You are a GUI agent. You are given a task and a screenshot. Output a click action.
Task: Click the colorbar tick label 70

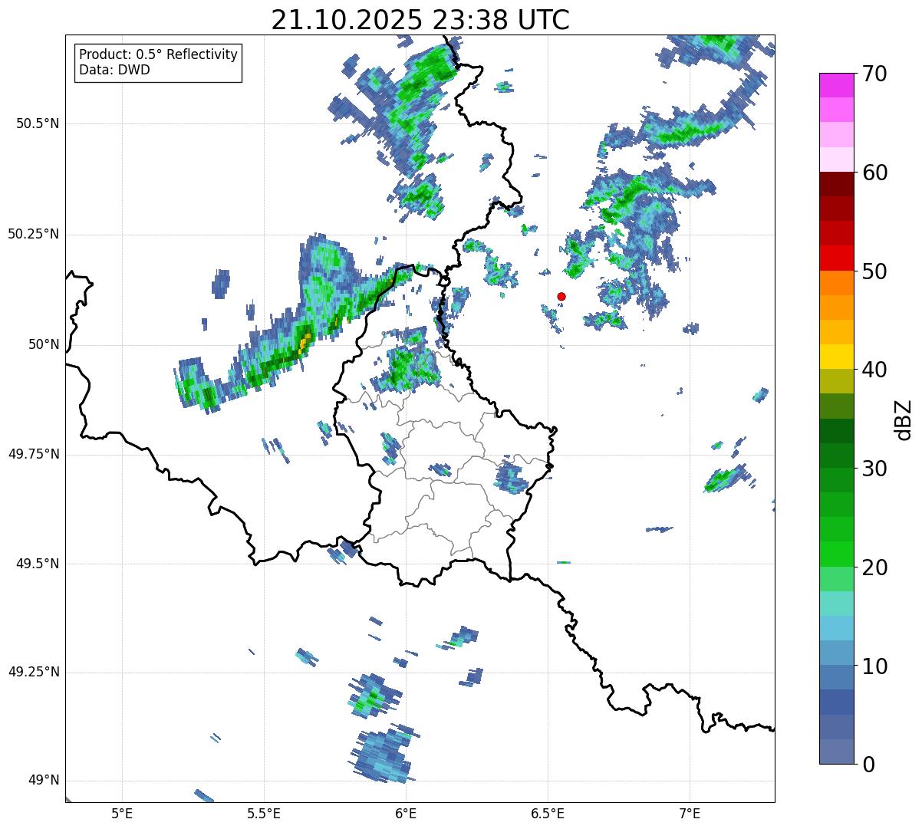point(874,74)
